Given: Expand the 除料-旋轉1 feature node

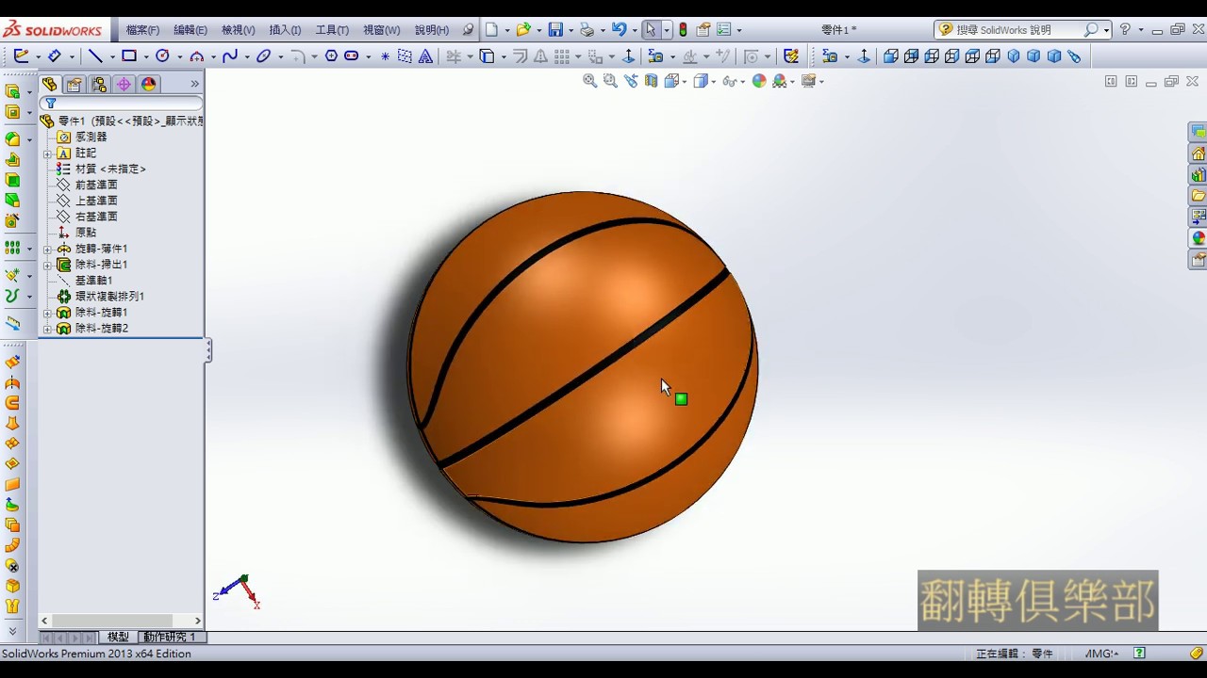Looking at the screenshot, I should pos(47,313).
